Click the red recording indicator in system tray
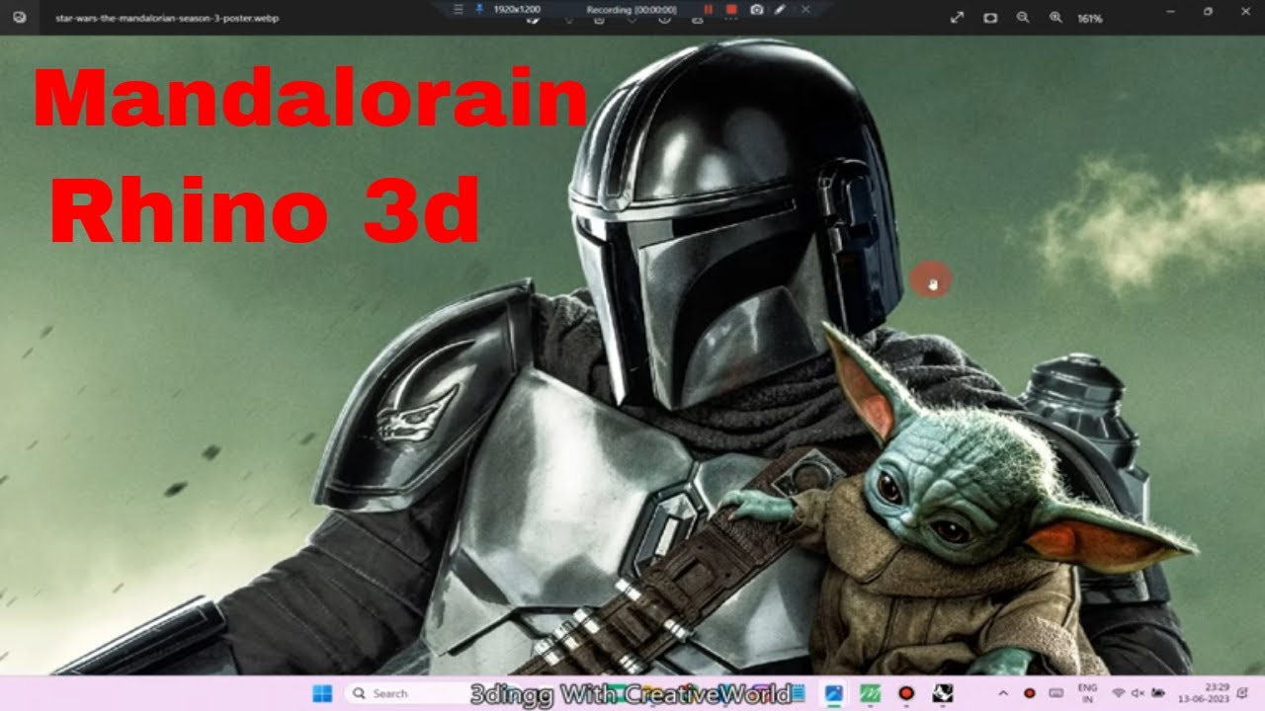The height and width of the screenshot is (711, 1265). [1030, 693]
